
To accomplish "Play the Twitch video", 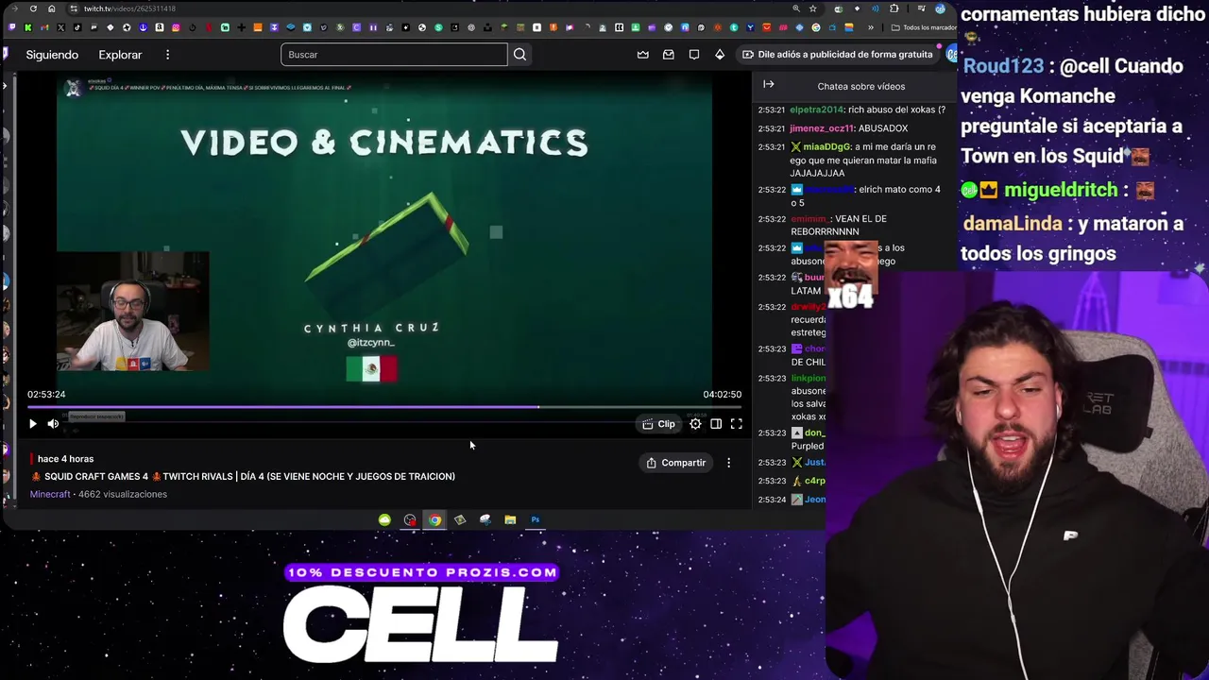I will 32,424.
